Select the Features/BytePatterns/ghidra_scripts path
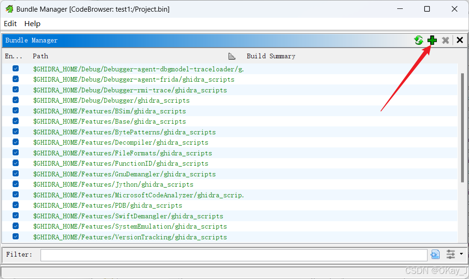The image size is (469, 279). (x=124, y=132)
